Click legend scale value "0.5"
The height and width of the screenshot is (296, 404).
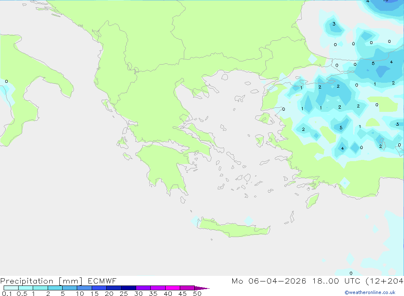[x=22, y=294]
